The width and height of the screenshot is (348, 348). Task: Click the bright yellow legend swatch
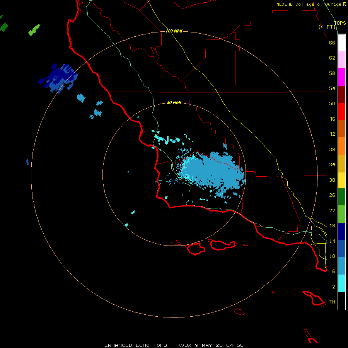pyautogui.click(x=341, y=180)
